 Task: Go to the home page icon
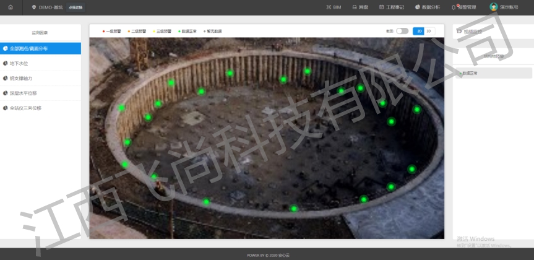click(11, 7)
